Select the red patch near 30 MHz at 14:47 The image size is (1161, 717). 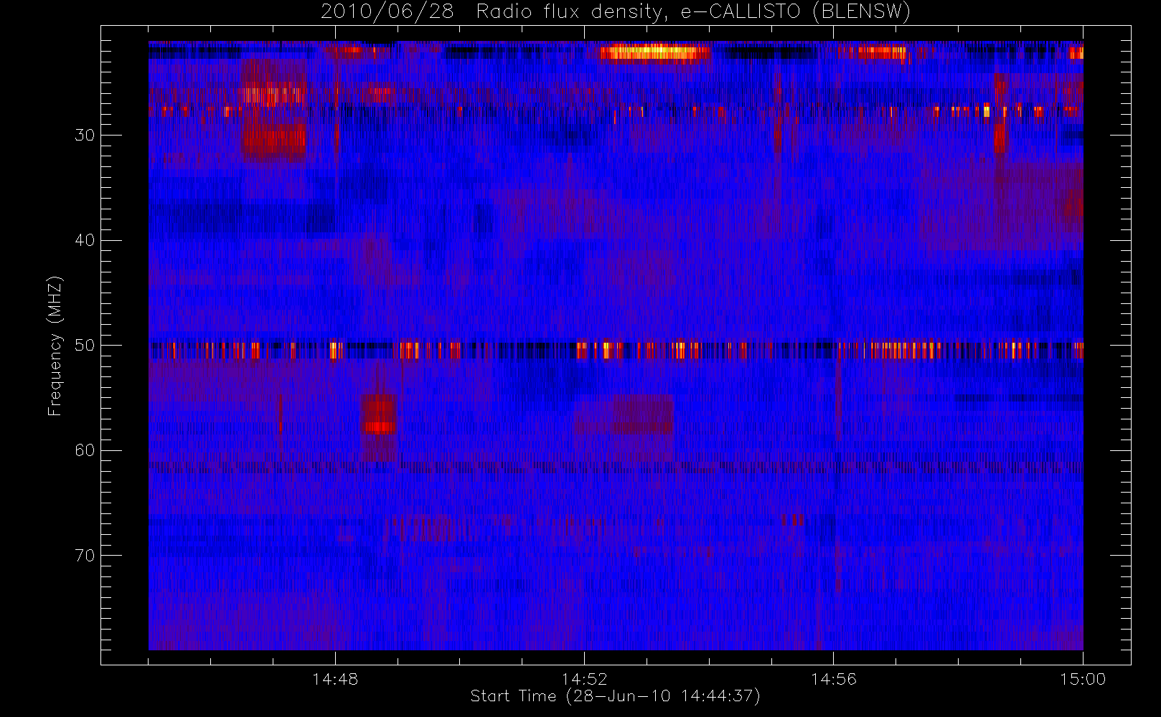pyautogui.click(x=273, y=138)
